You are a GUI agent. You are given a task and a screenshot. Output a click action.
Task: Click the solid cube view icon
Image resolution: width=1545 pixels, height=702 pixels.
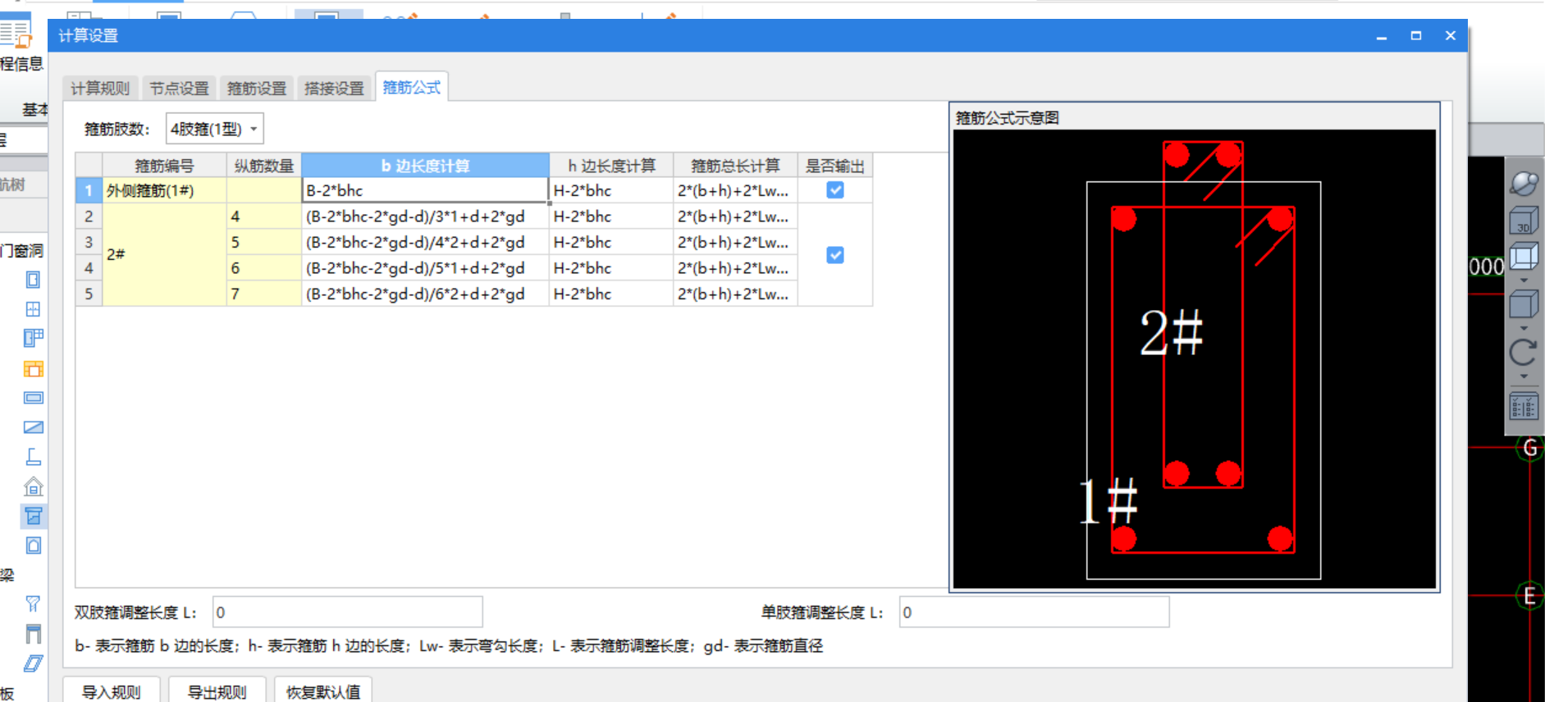click(1524, 305)
